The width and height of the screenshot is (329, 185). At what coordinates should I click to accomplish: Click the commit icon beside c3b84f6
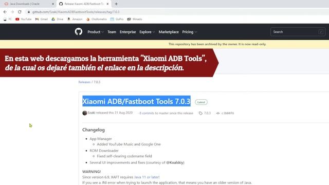pos(218,113)
